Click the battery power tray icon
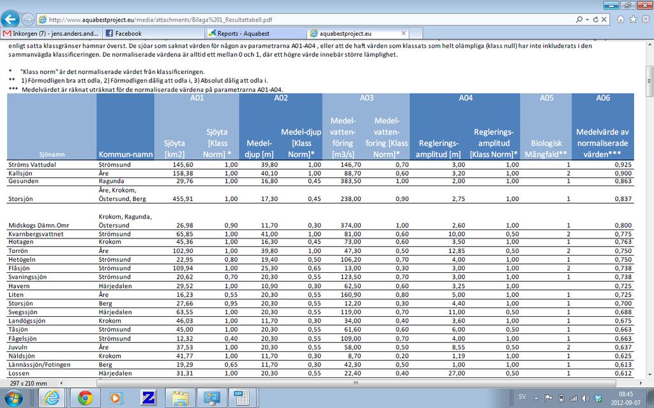Image resolution: width=654 pixels, height=408 pixels. click(561, 398)
